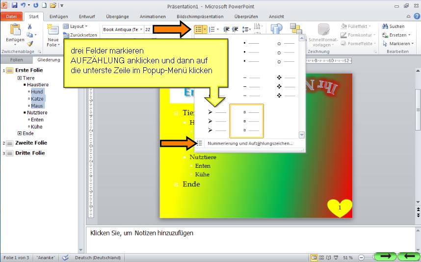Click the spell check icon in status bar
This screenshot has height=262, width=421.
(65, 258)
